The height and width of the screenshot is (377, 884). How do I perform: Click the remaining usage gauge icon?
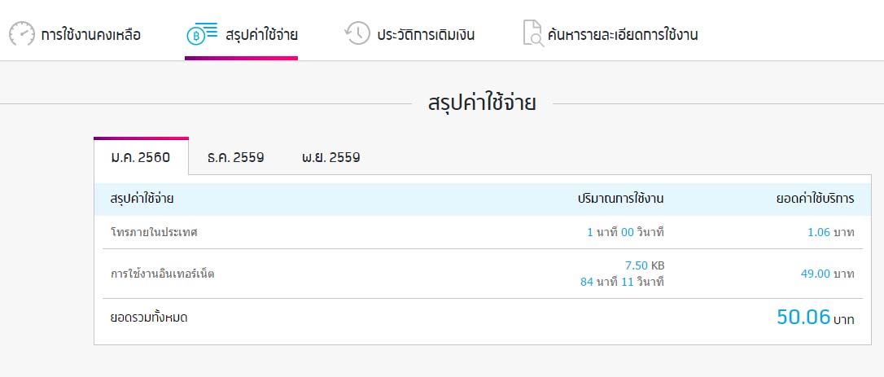pos(22,34)
